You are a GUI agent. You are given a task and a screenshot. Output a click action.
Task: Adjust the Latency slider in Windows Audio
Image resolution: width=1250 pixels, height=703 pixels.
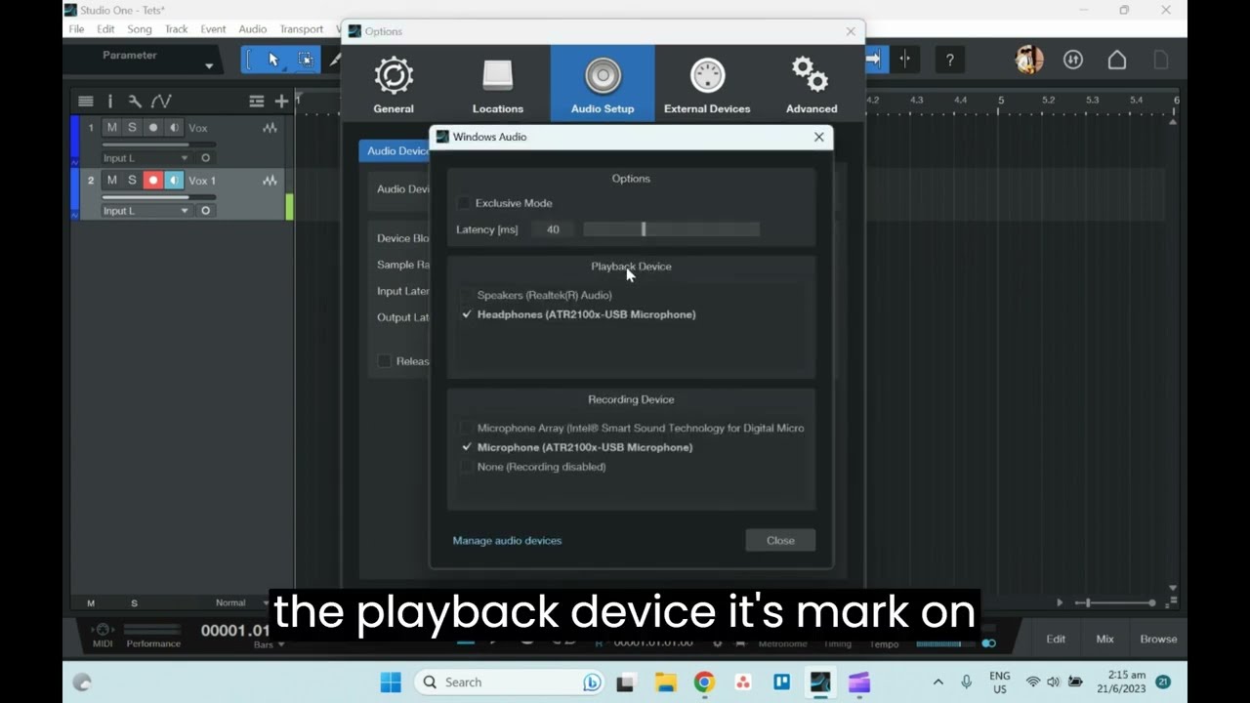tap(671, 229)
